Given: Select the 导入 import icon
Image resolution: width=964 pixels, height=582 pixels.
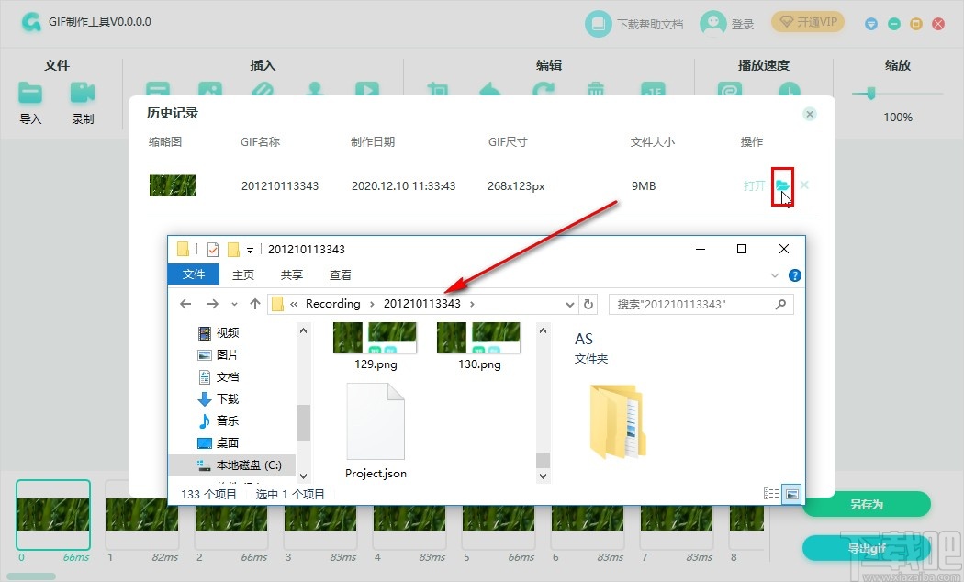Looking at the screenshot, I should pyautogui.click(x=30, y=92).
